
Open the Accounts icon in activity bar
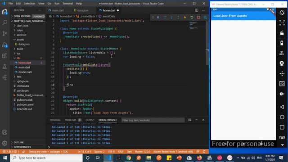coord(4,132)
